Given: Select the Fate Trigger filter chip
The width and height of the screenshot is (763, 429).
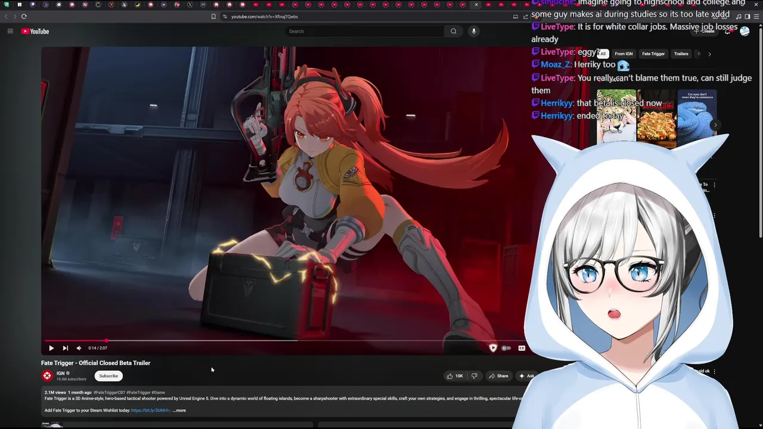Looking at the screenshot, I should coord(653,54).
